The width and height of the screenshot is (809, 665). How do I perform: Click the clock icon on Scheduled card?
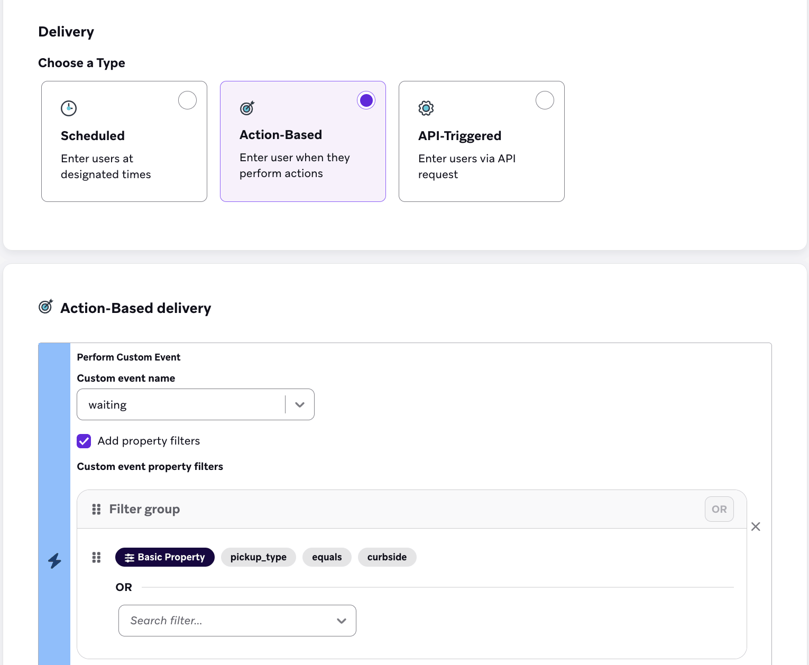pos(69,108)
